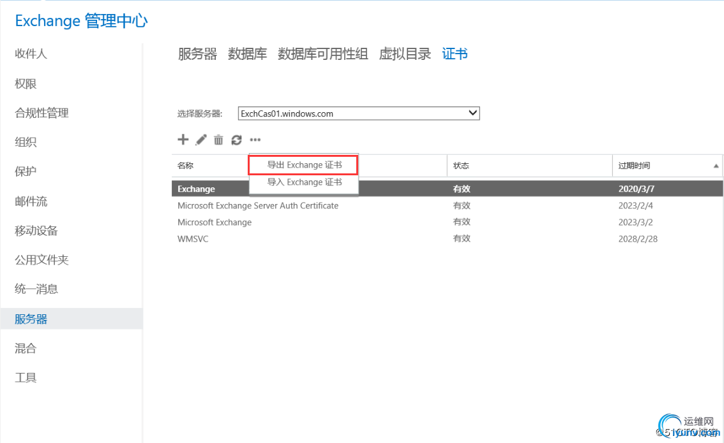
Task: Sort the list by 状态 column header
Action: [461, 166]
